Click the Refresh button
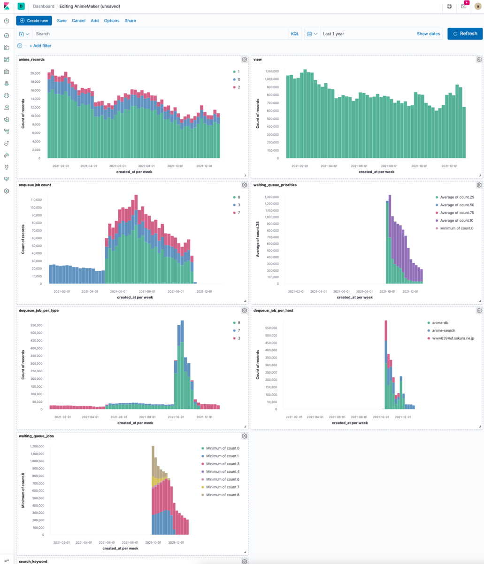Image resolution: width=484 pixels, height=564 pixels. pyautogui.click(x=465, y=34)
